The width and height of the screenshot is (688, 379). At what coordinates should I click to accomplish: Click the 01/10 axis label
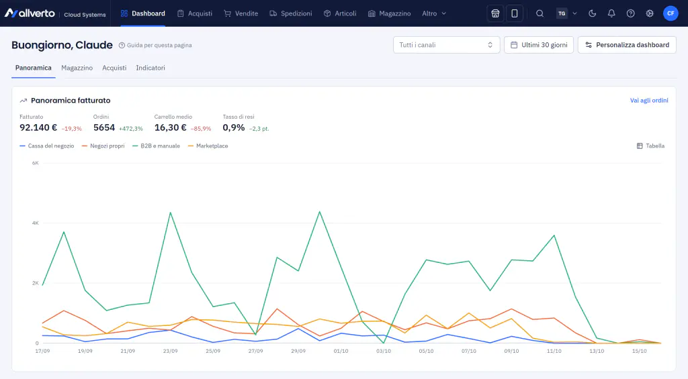pyautogui.click(x=341, y=351)
